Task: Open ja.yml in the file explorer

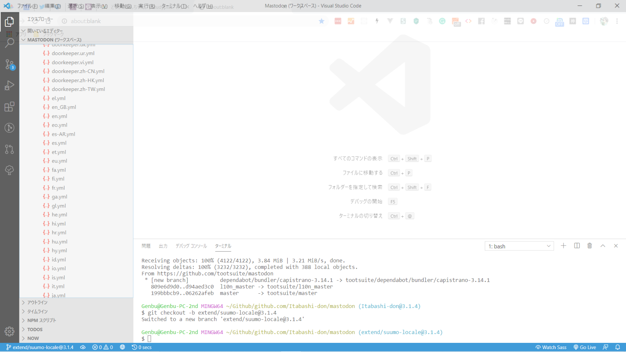Action: 58,295
